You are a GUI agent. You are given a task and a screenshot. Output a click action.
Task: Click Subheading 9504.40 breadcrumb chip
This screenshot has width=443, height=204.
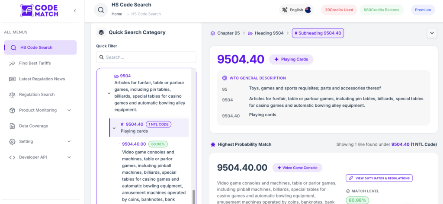pos(318,33)
